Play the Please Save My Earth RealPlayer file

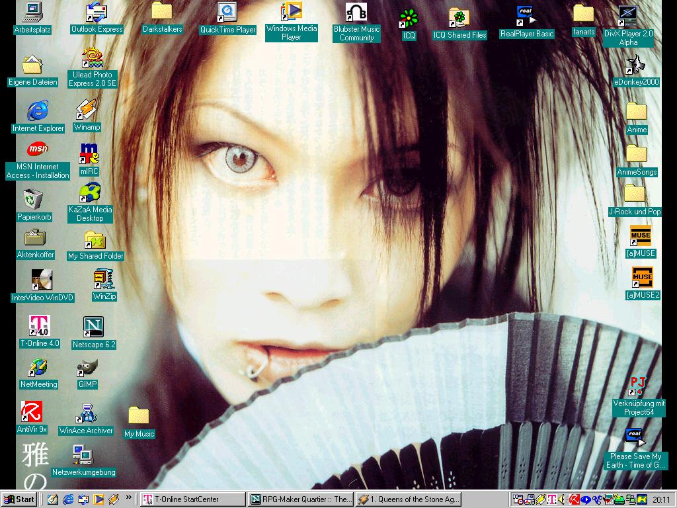click(635, 449)
